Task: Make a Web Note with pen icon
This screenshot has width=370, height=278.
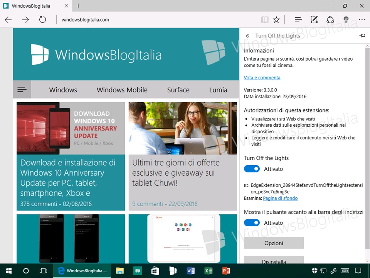Action: 314,19
